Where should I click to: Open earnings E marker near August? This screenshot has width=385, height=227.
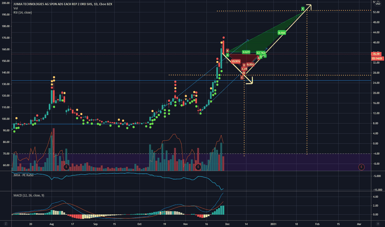pos(66,167)
